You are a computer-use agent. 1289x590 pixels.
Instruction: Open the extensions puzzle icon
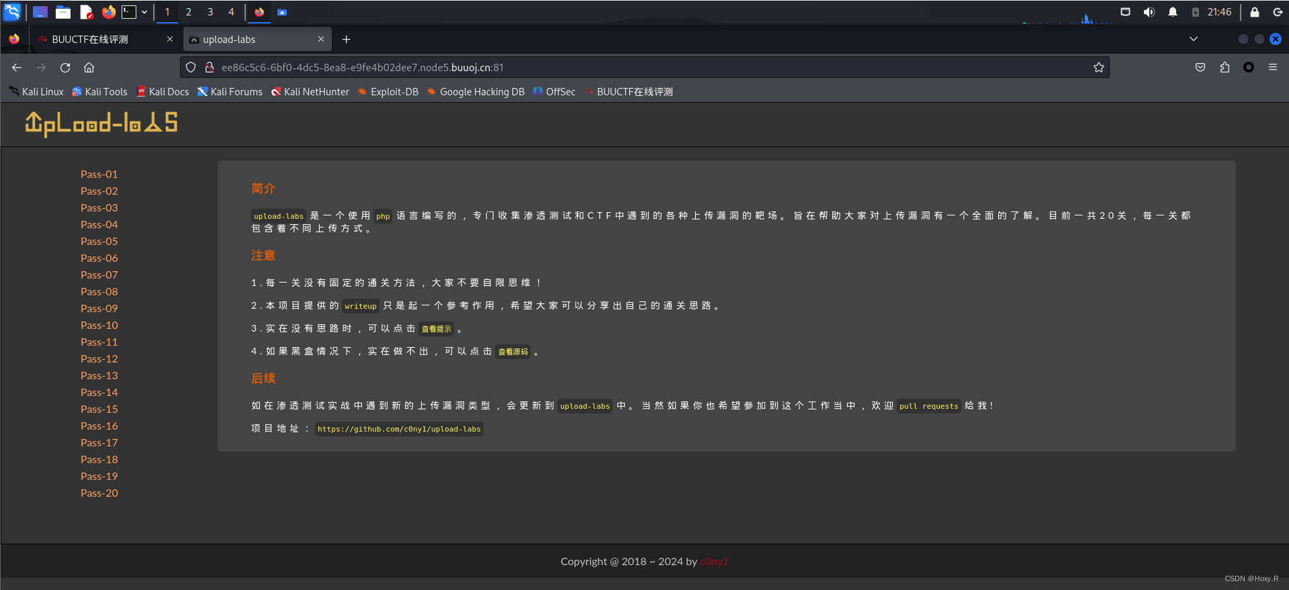(x=1225, y=67)
